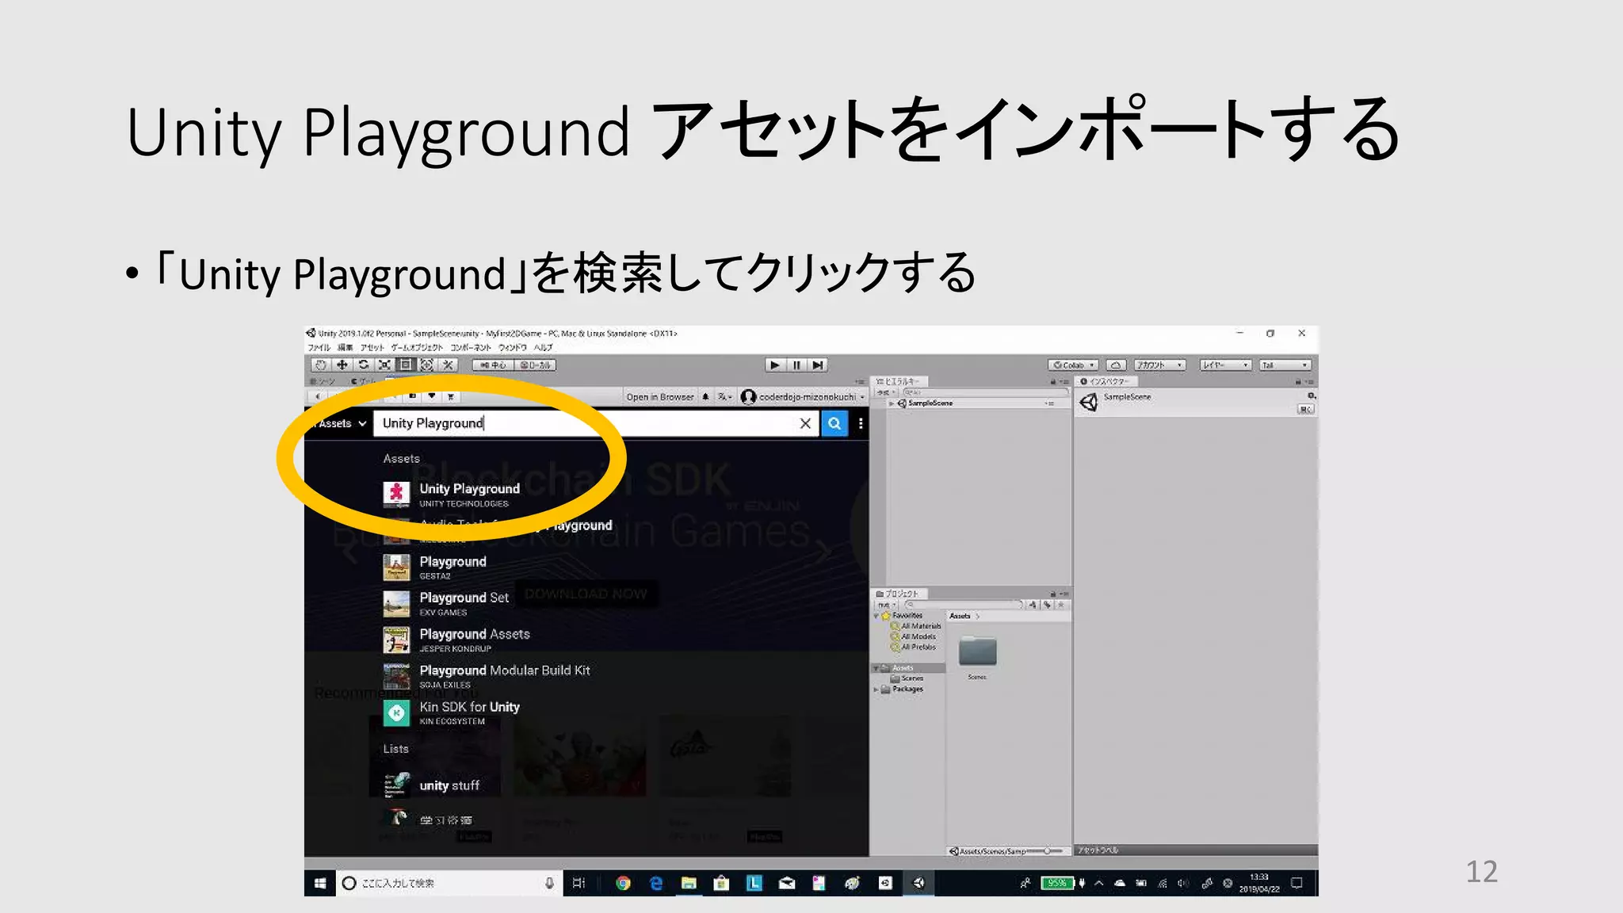Open the Tall layout dropdown
Image resolution: width=1623 pixels, height=913 pixels.
click(1285, 365)
